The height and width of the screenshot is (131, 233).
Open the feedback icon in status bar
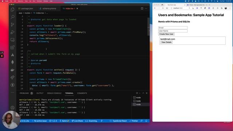click(x=142, y=121)
